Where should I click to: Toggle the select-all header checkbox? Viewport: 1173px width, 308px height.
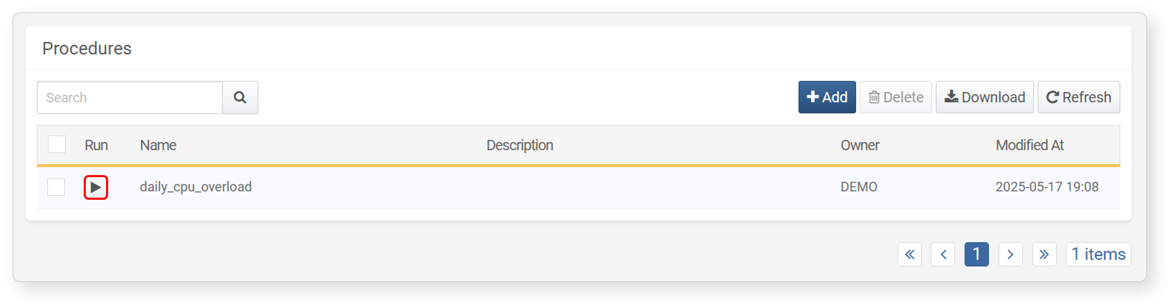pos(57,144)
